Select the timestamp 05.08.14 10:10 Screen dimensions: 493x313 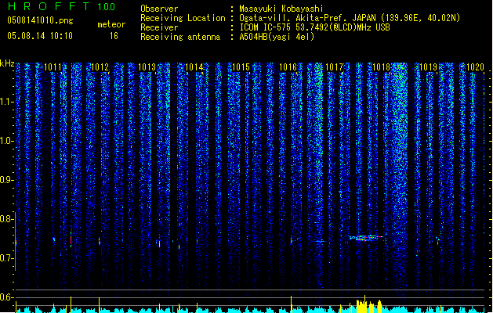pos(40,36)
